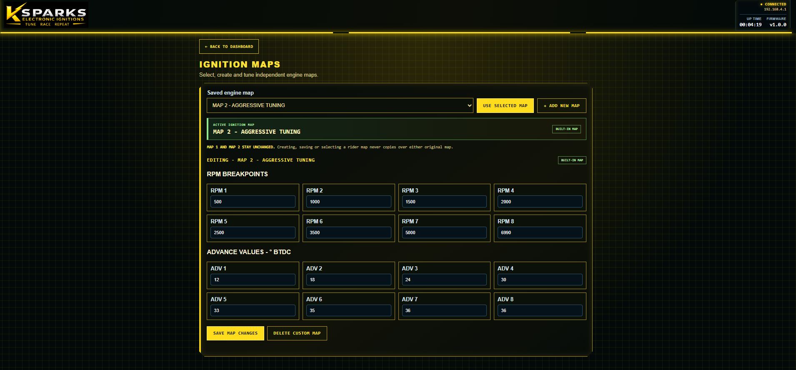Image resolution: width=796 pixels, height=370 pixels.
Task: Edit the RPM 1 value field
Action: click(x=253, y=202)
